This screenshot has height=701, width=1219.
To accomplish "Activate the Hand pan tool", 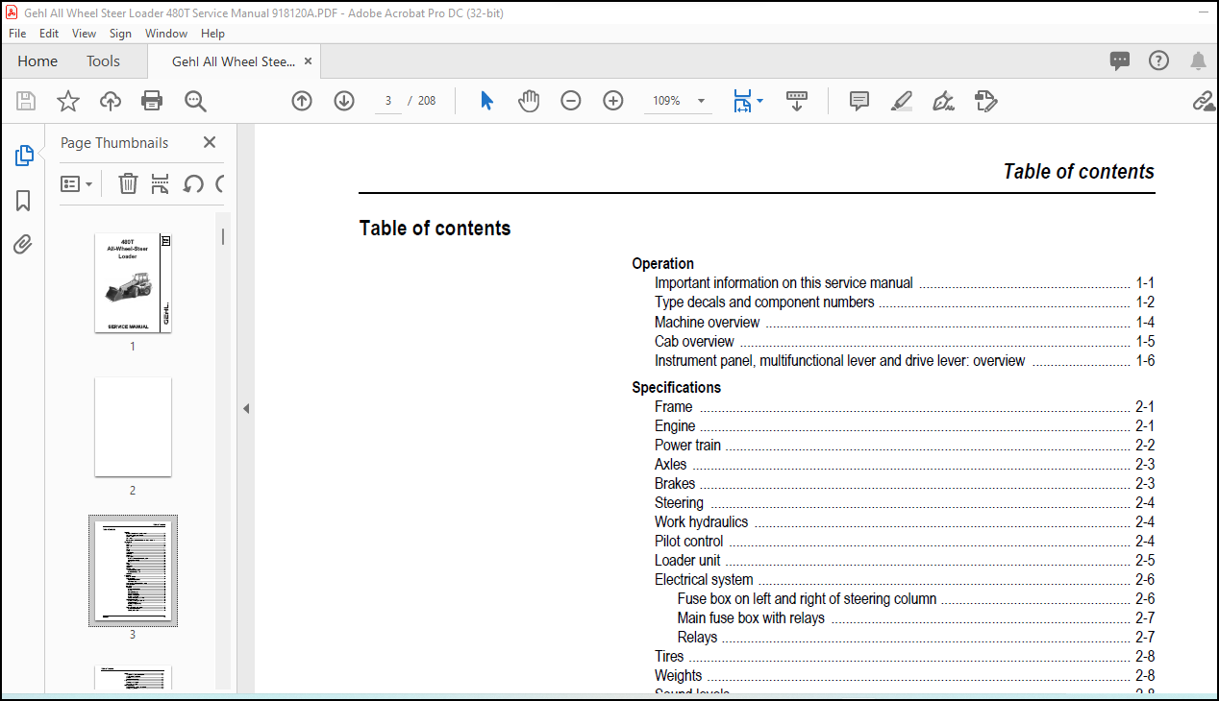I will [x=529, y=101].
